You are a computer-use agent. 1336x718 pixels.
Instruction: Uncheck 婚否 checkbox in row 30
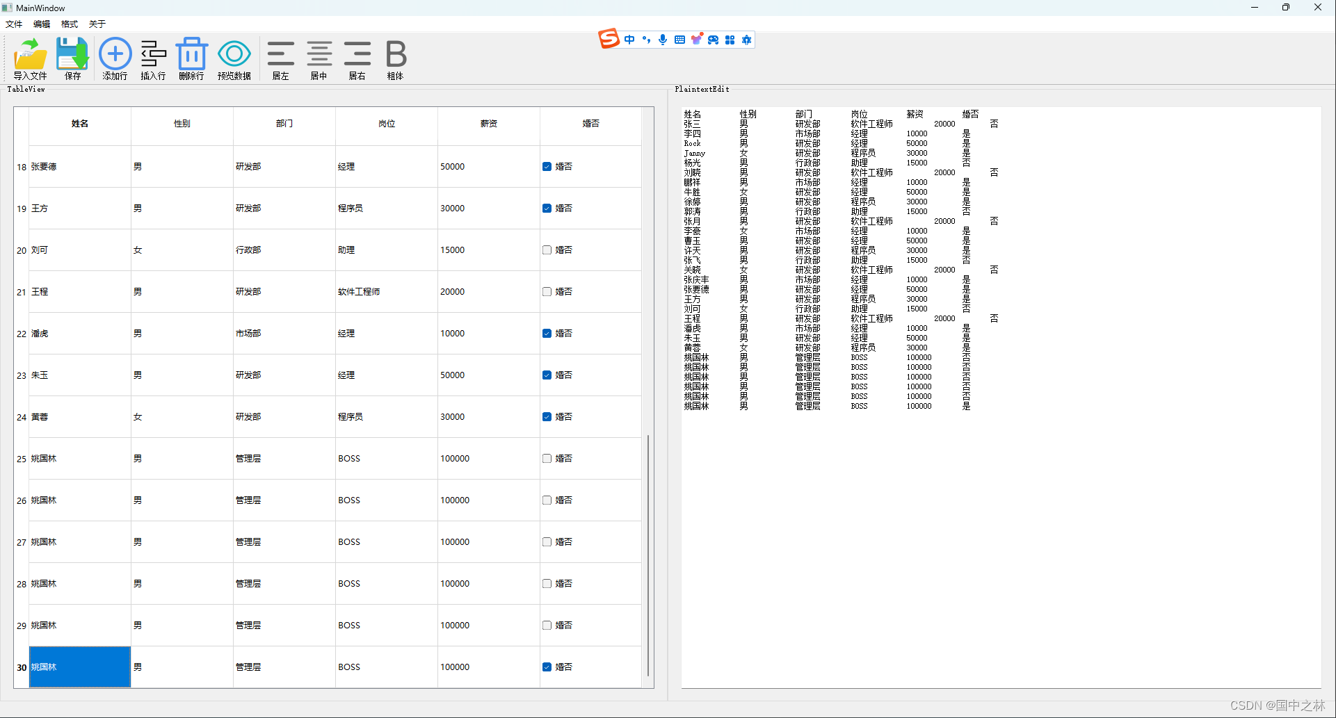click(547, 667)
